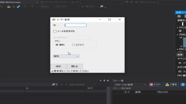Click the プロジェクト column header
The width and height of the screenshot is (186, 104).
click(163, 92)
